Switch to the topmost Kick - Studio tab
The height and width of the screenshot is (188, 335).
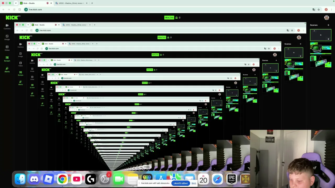point(36,3)
